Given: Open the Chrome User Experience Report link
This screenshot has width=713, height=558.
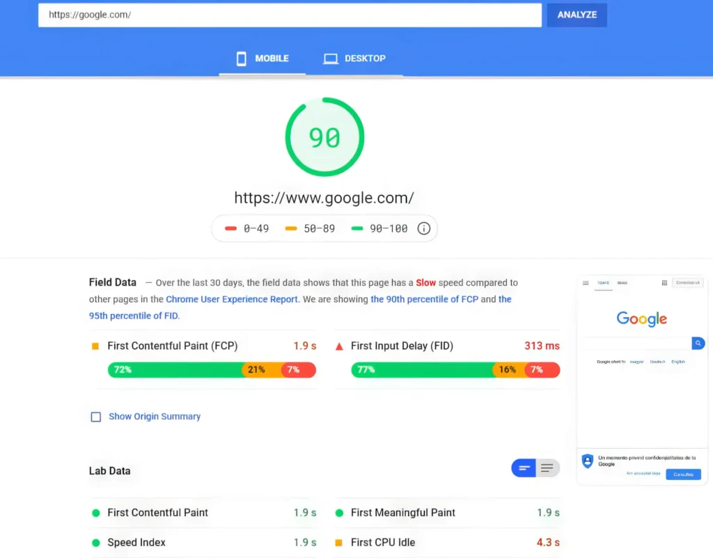Looking at the screenshot, I should click(231, 300).
